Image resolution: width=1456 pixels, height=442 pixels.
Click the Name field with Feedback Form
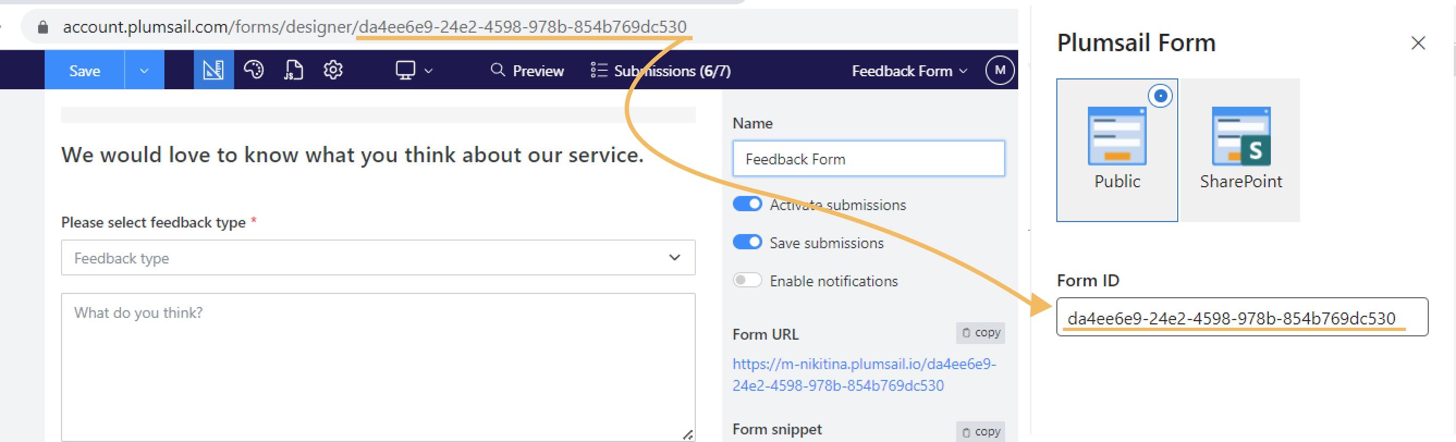point(868,159)
